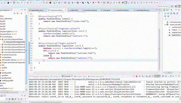Image resolution: width=181 pixels, height=103 pixels.
Task: Collapse the UserController node in Outline
Action: click(x=165, y=25)
